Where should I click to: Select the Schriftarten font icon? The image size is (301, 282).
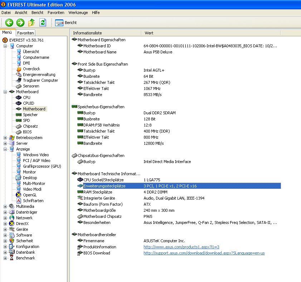(x=19, y=201)
